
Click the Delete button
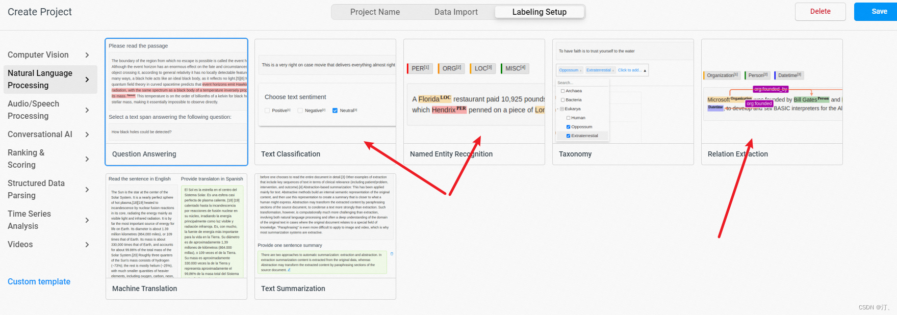(x=820, y=11)
